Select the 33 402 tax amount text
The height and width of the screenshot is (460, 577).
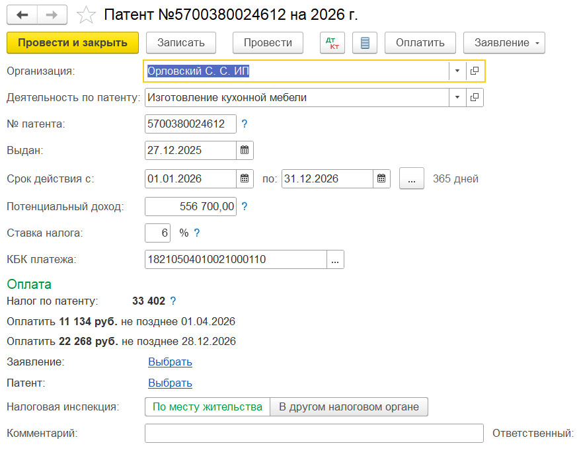tap(149, 301)
